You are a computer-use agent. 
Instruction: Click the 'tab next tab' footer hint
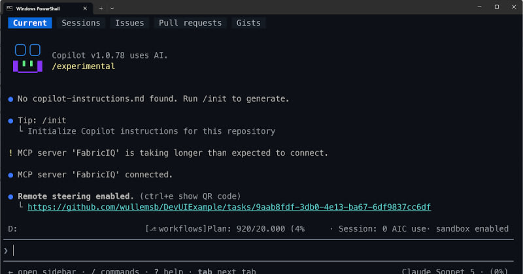pos(227,271)
